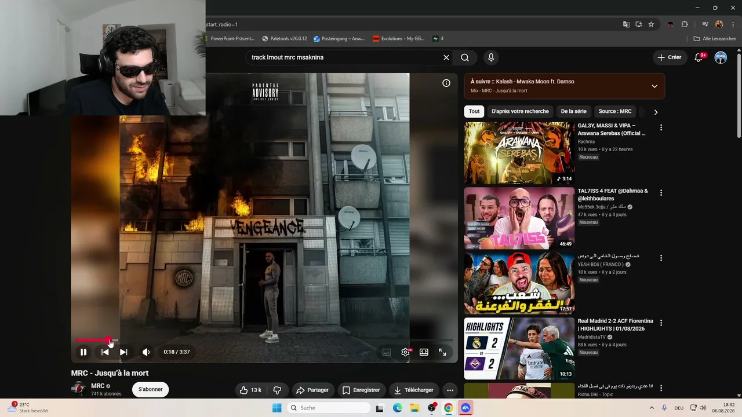Open the Evolutions - My GG bookmark
Screen dimensions: 742x417
[x=399, y=39]
